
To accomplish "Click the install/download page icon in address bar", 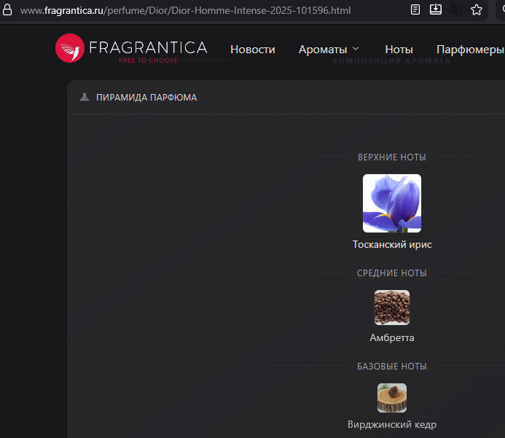I will [436, 9].
